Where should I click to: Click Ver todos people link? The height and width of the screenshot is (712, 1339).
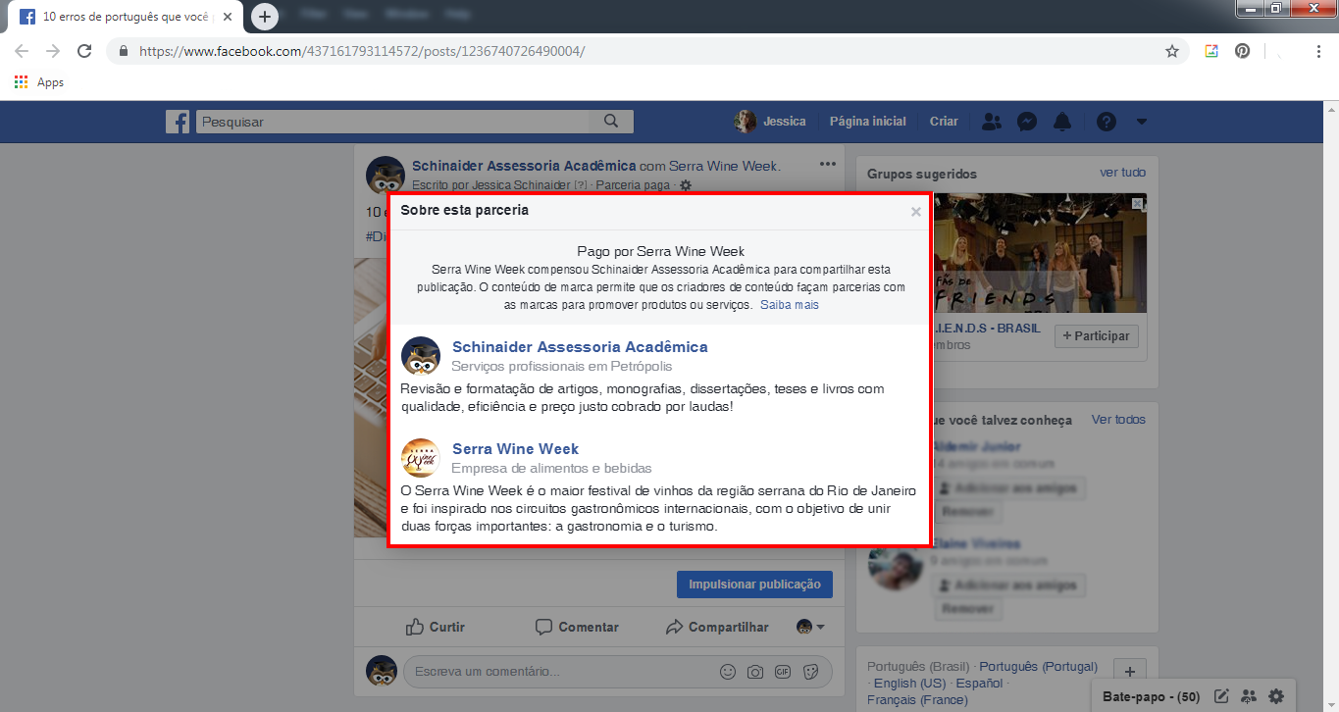coord(1118,420)
